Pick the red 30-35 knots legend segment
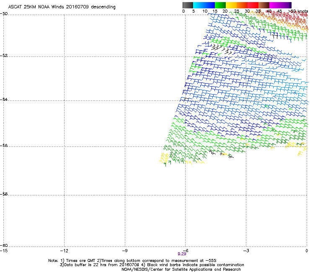The width and height of the screenshot is (310, 272). [253, 5]
